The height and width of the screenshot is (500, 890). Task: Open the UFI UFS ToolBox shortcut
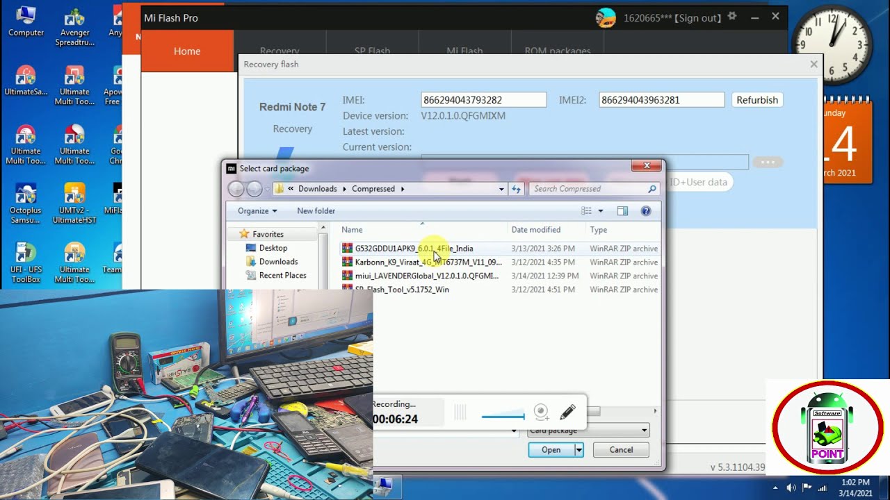[26, 263]
